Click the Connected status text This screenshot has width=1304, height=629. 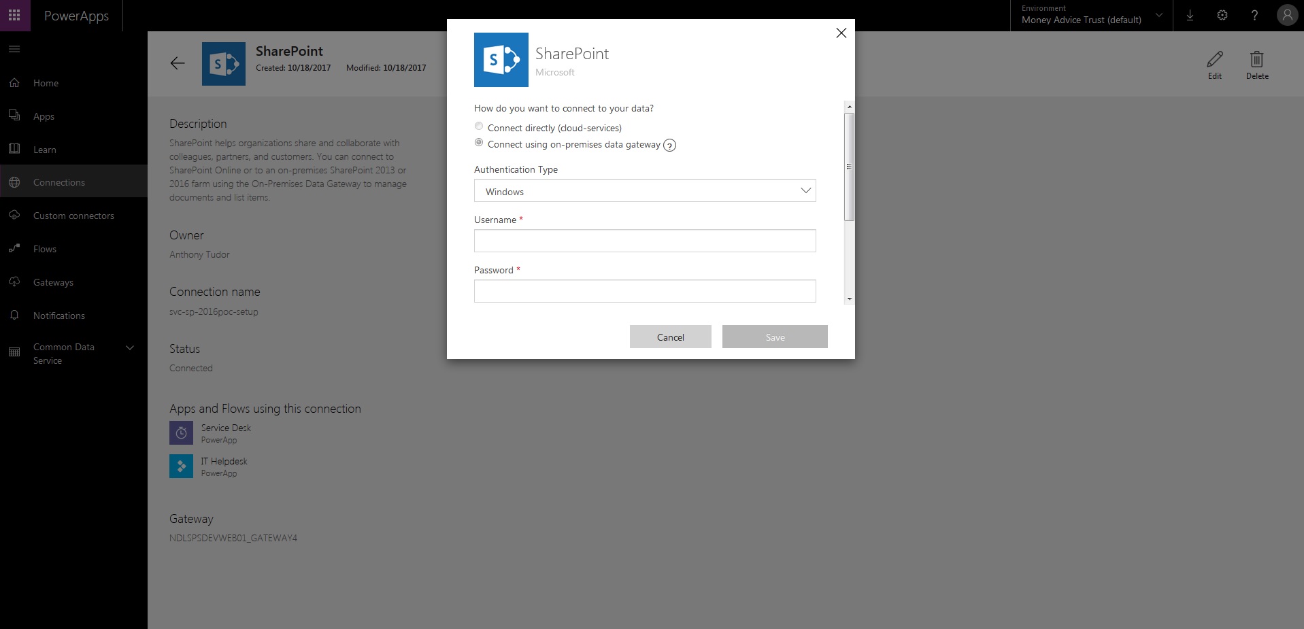click(x=191, y=368)
